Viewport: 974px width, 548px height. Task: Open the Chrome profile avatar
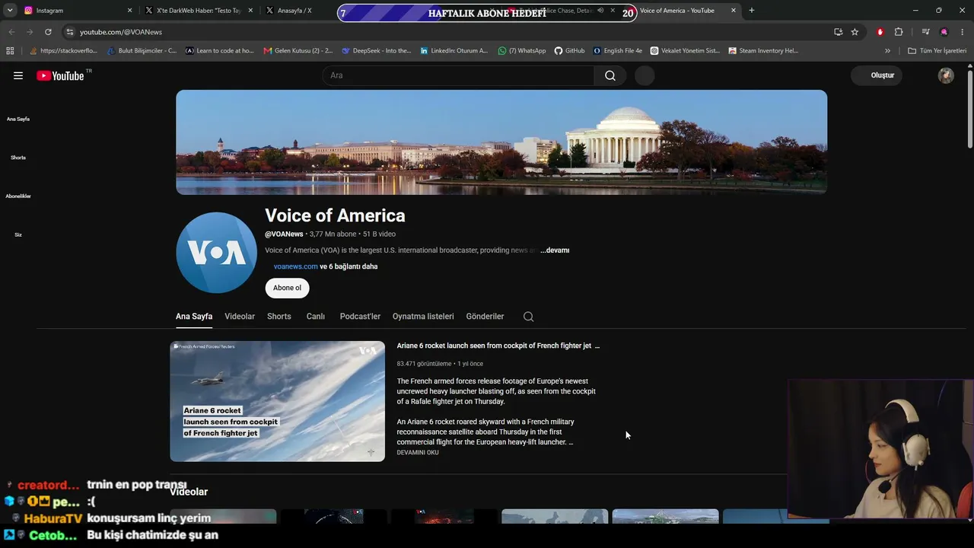click(x=944, y=32)
